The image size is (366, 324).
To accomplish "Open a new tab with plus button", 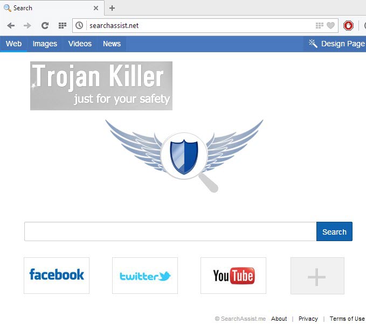I will click(x=112, y=8).
